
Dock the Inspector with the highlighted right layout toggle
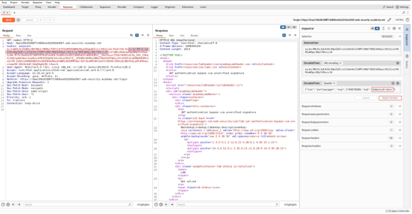377,28
